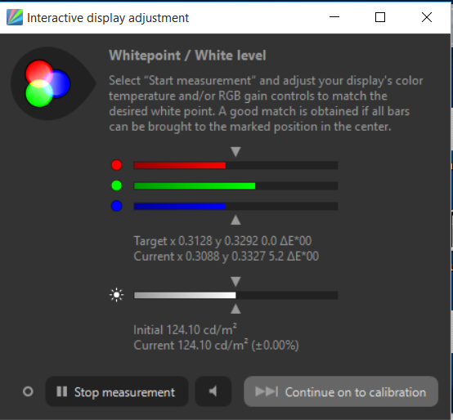Click the instruction paragraph about RGB gain controls
Image resolution: width=453 pixels, height=420 pixels.
[266, 104]
